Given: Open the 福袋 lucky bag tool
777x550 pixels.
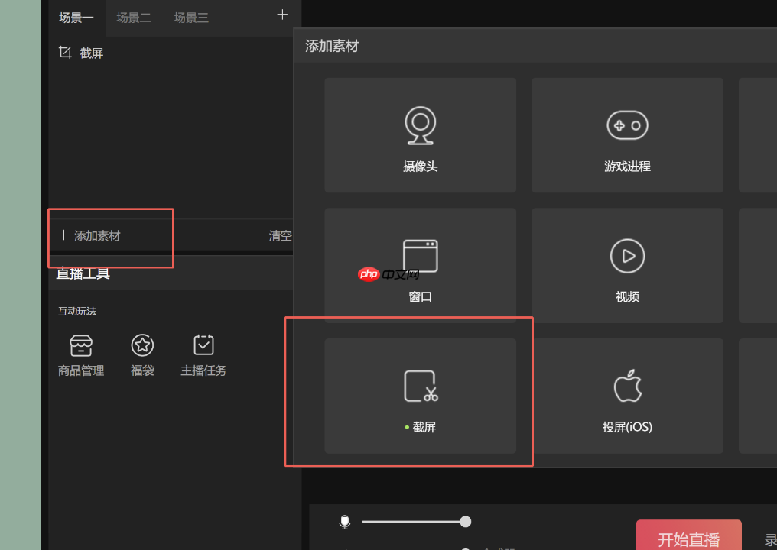Looking at the screenshot, I should tap(142, 354).
